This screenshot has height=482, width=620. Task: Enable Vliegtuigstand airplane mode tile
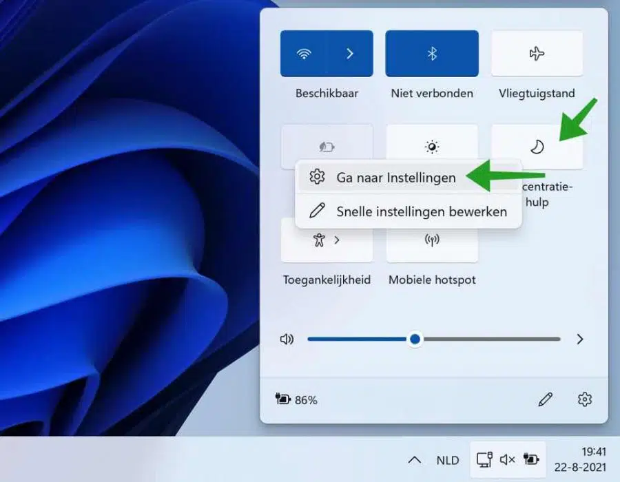coord(537,53)
